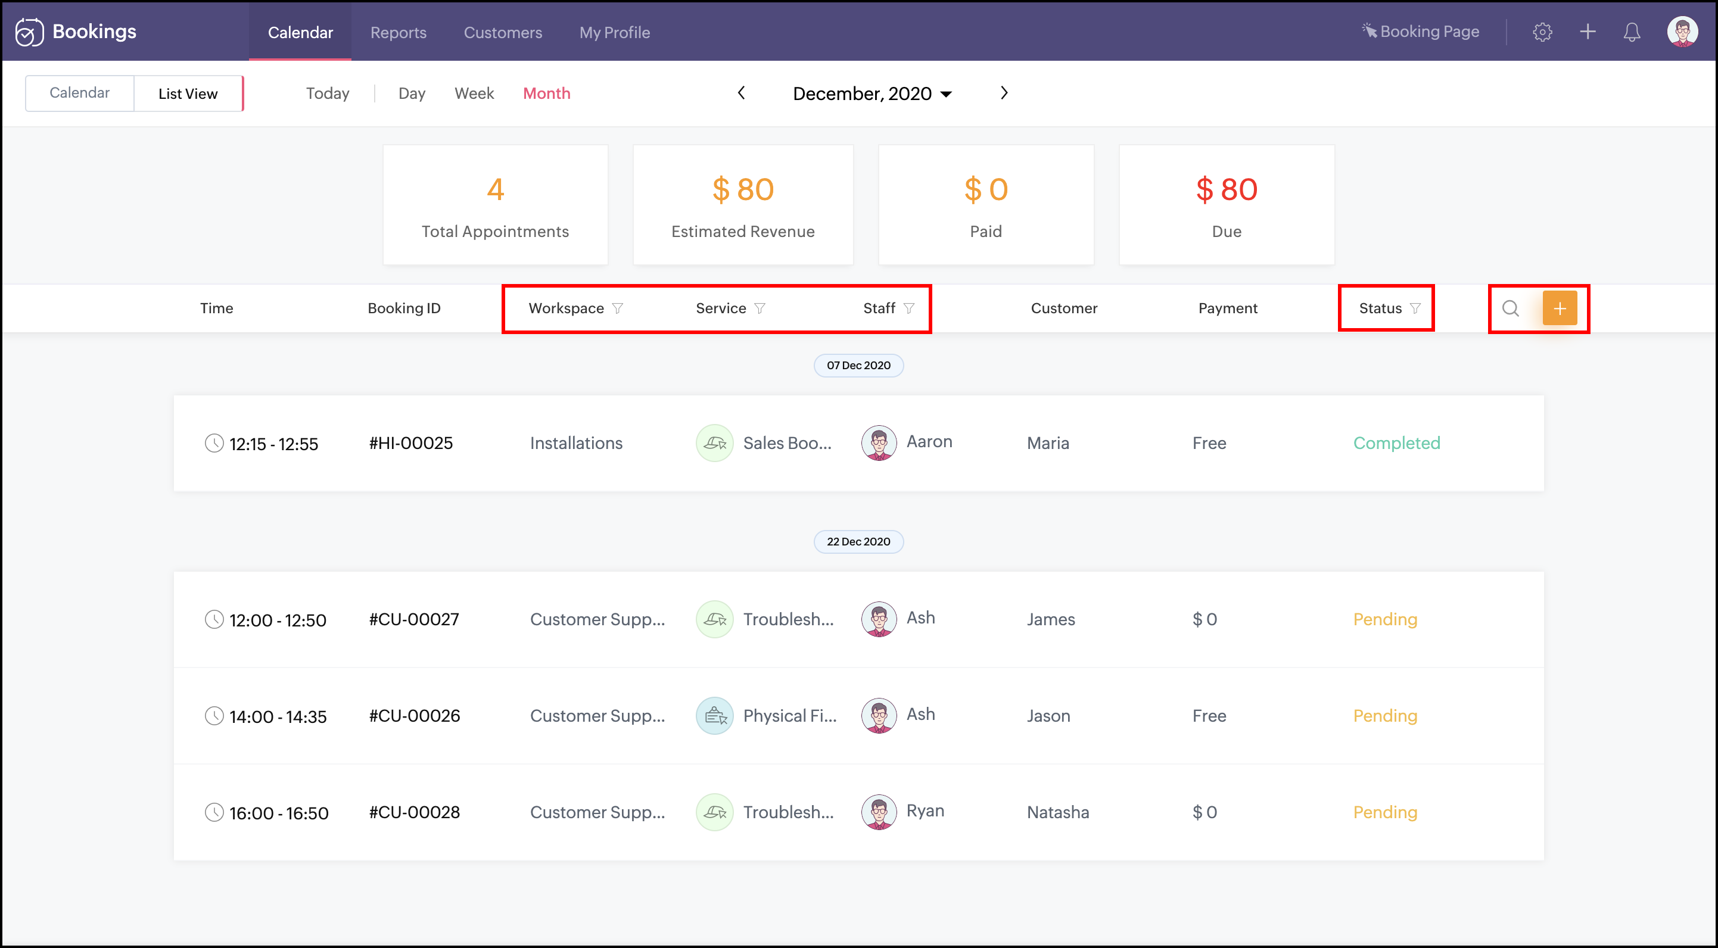The height and width of the screenshot is (948, 1718).
Task: Click the plus icon in top navigation bar
Action: 1588,32
